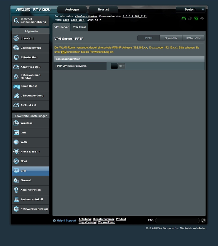Click the Systemprotokoll icon

(x=16, y=199)
